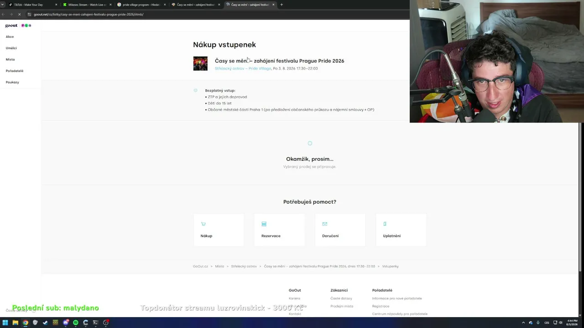Open a new browser tab
The height and width of the screenshot is (328, 584).
click(x=282, y=5)
